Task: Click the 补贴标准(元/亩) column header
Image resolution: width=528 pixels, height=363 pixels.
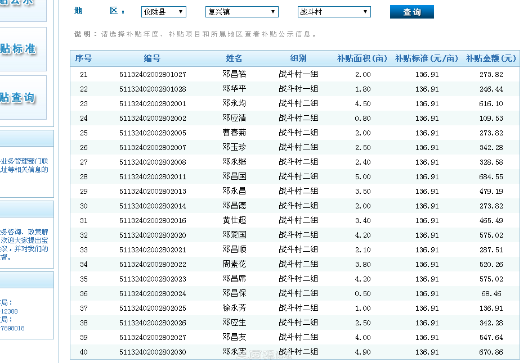Action: click(427, 58)
